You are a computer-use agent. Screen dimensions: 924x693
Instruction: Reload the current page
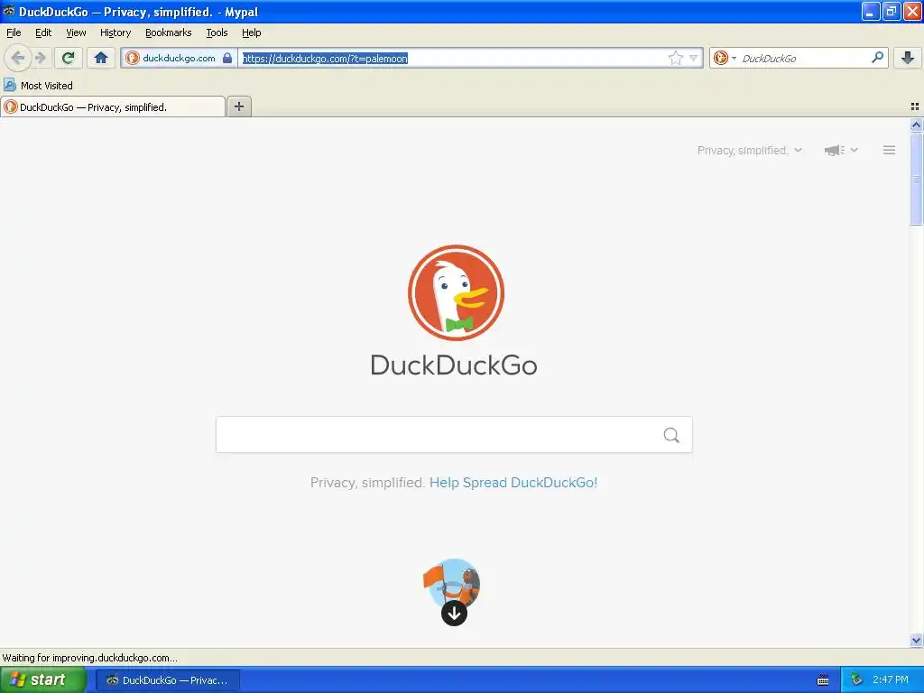[69, 58]
